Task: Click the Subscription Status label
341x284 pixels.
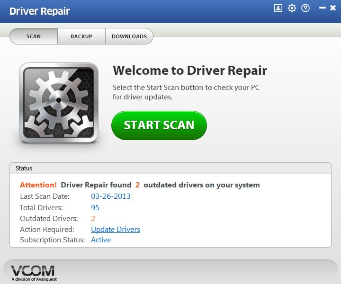Action: pos(53,240)
